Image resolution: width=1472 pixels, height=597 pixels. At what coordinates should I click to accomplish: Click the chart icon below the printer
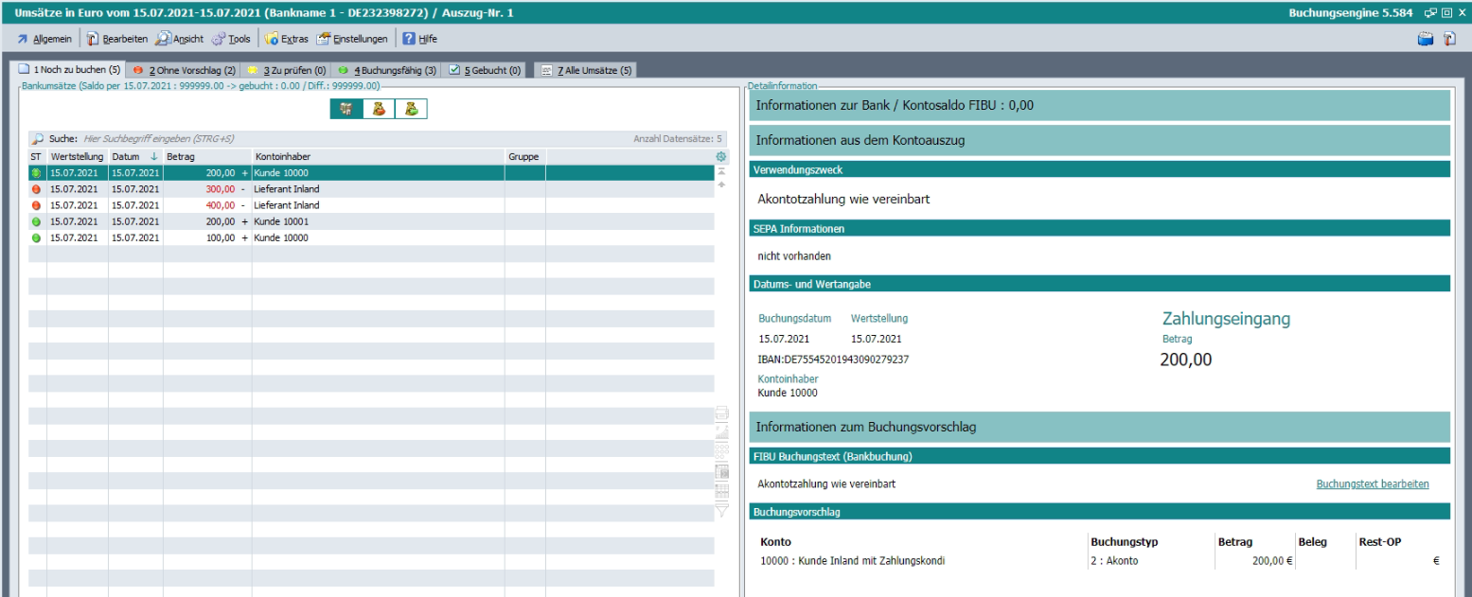tap(721, 431)
